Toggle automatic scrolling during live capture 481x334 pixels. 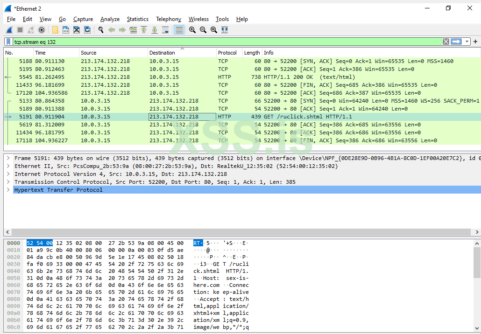165,30
